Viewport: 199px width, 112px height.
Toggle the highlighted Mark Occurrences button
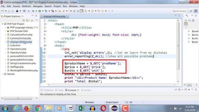tap(81, 11)
